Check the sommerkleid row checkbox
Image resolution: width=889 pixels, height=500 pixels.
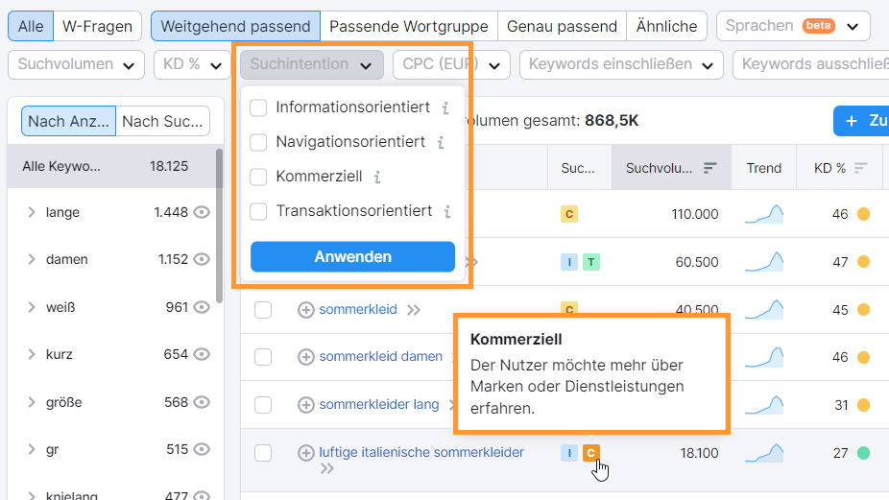[x=263, y=310]
